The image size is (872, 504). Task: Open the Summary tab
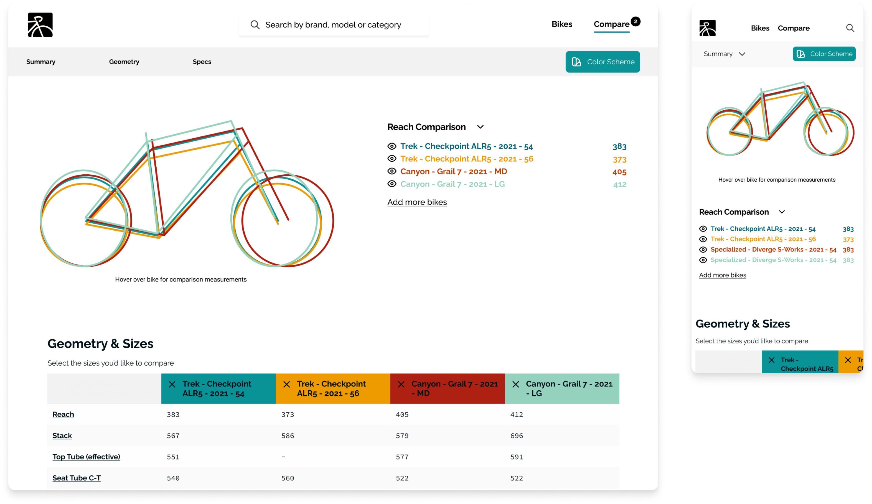point(41,62)
